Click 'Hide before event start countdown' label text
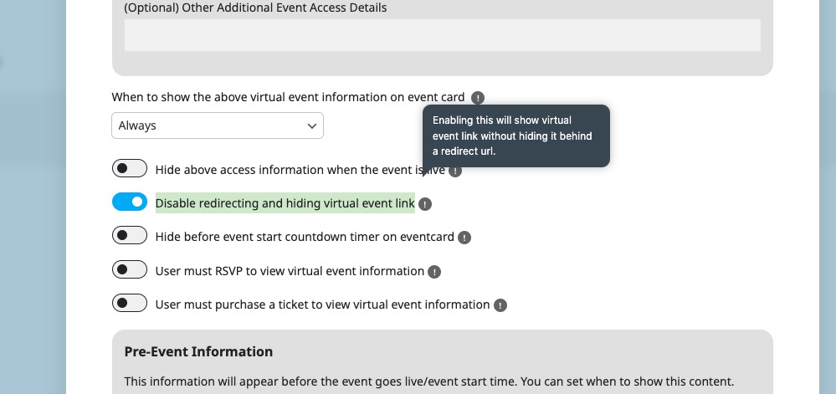The width and height of the screenshot is (836, 394). [305, 237]
